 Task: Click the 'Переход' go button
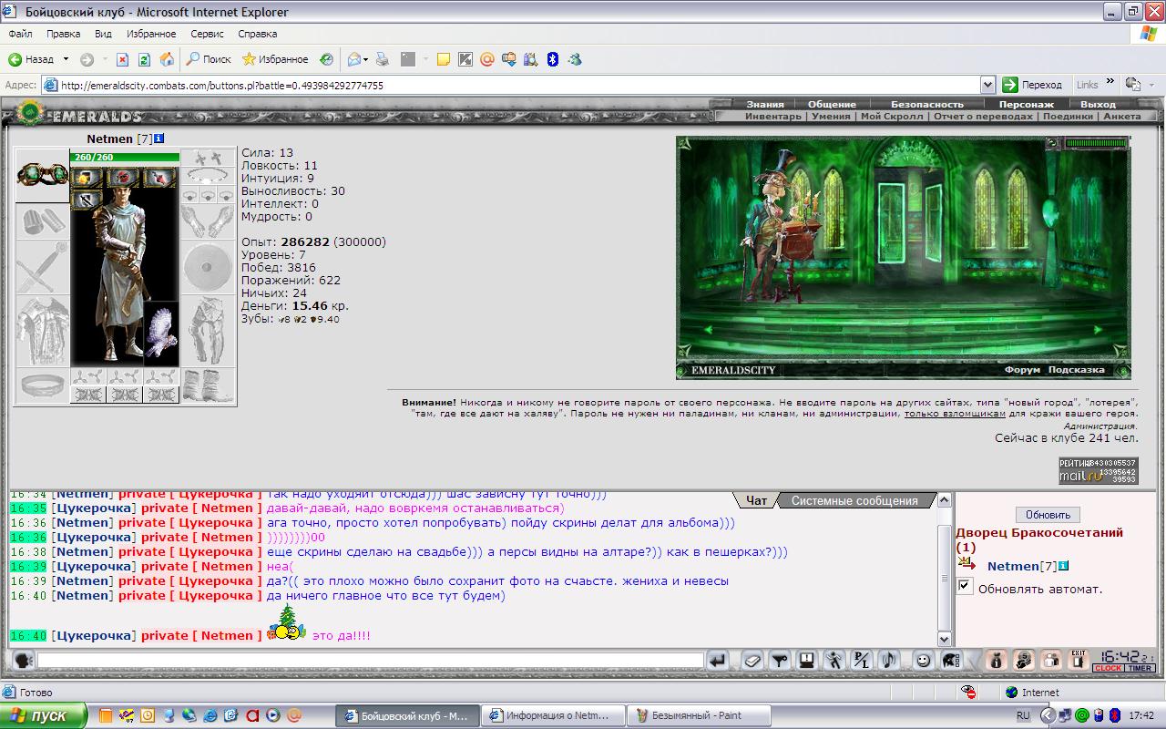1033,85
